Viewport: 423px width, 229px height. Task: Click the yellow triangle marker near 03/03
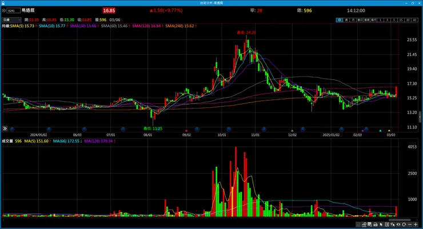(389, 130)
